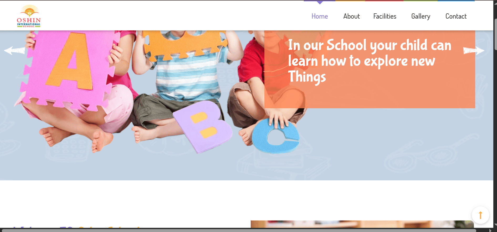Show previous slide with left arrow
The image size is (497, 232).
click(x=14, y=50)
